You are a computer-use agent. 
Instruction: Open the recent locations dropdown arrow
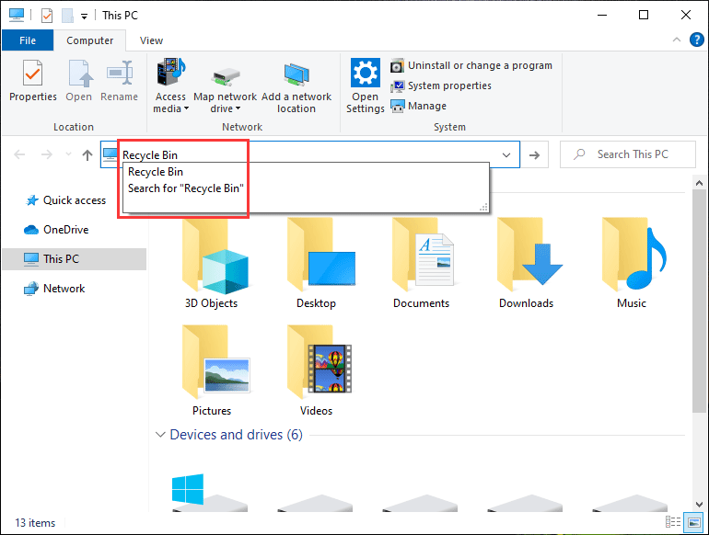pyautogui.click(x=68, y=154)
